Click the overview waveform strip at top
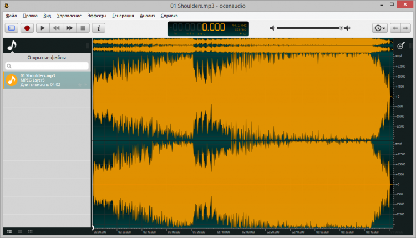The height and width of the screenshot is (238, 416). click(x=243, y=45)
